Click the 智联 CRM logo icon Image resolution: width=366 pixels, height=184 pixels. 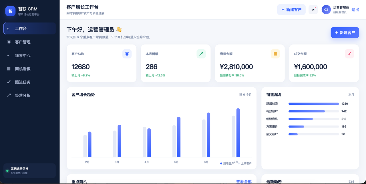[x=10, y=11]
